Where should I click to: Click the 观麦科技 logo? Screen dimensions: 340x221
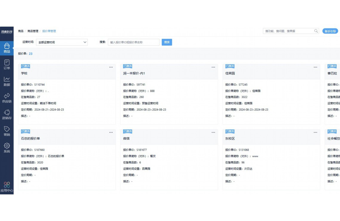click(x=7, y=31)
